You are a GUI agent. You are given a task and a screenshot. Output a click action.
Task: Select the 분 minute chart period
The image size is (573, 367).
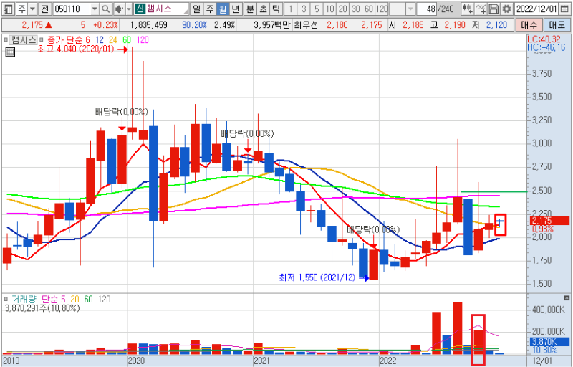[250, 9]
